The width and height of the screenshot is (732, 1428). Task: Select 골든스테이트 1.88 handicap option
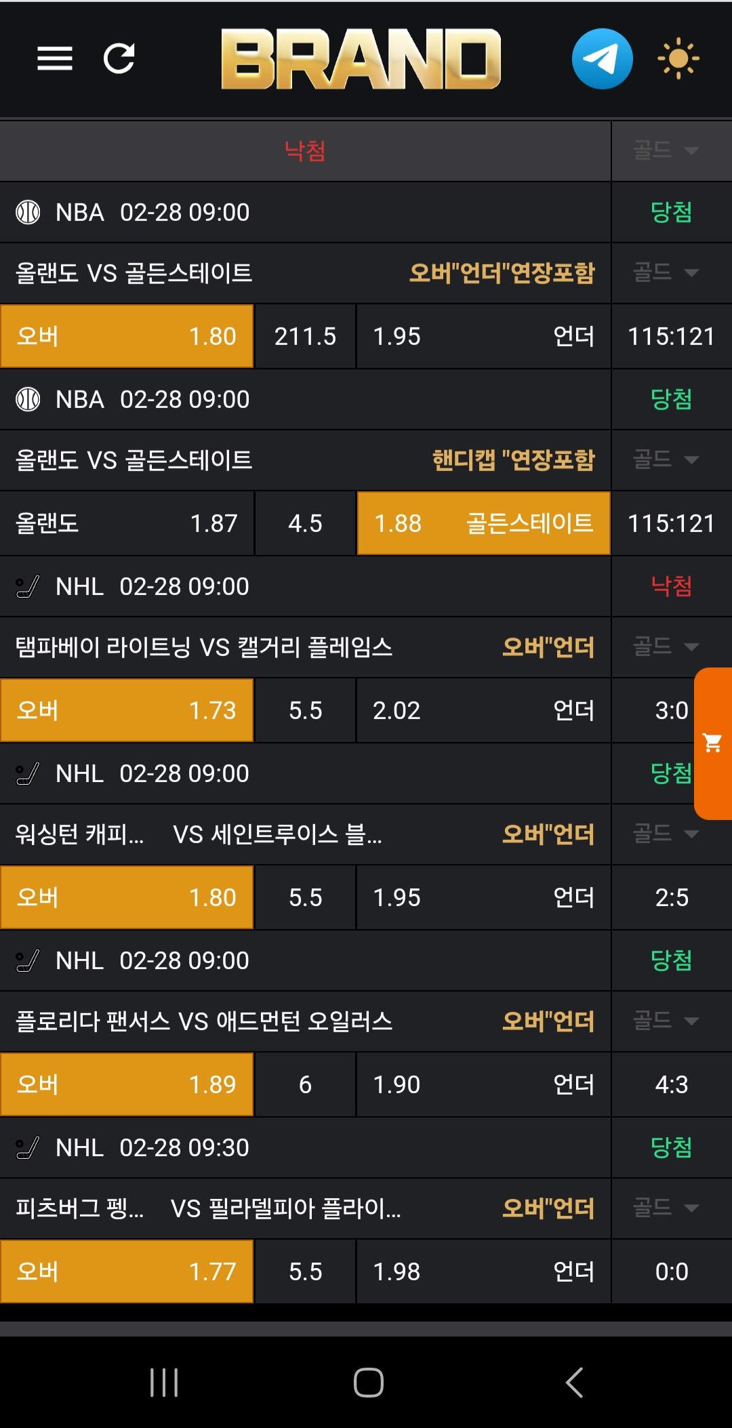(x=483, y=523)
